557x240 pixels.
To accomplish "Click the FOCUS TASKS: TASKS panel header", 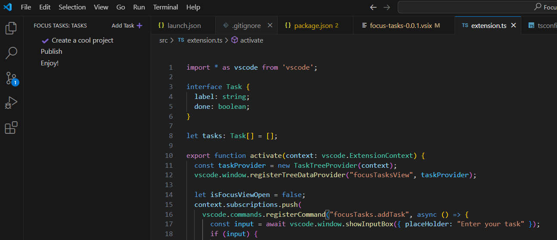I will [60, 26].
